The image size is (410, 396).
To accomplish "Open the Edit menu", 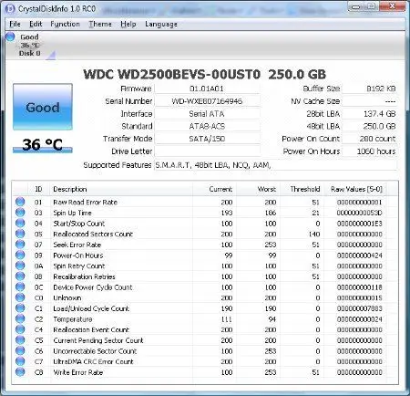I will coord(36,24).
